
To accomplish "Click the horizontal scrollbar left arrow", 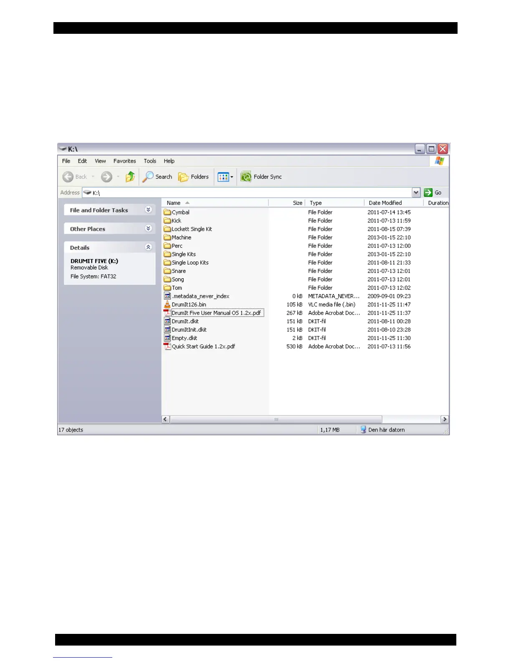I will [166, 419].
